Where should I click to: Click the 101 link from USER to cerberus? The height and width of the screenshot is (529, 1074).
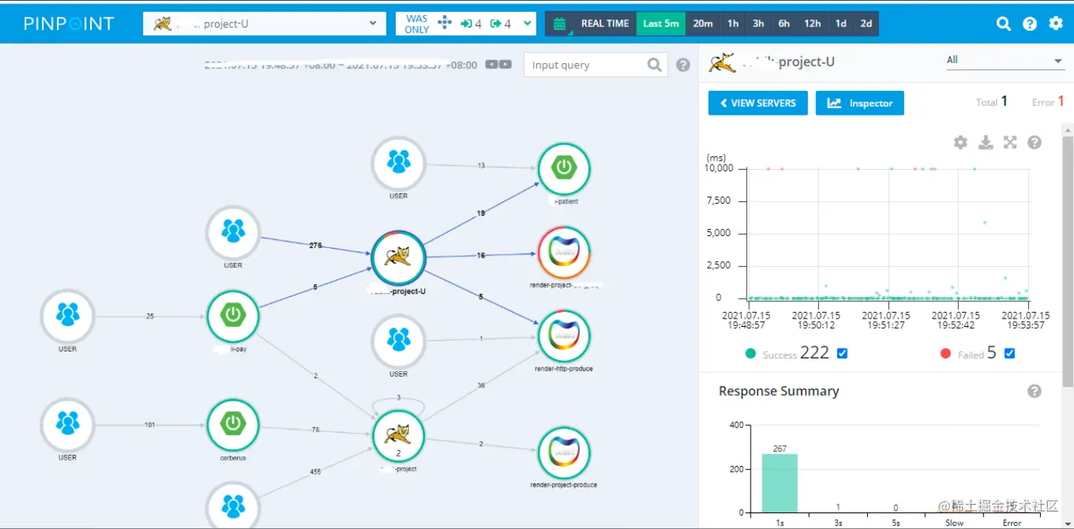pyautogui.click(x=150, y=425)
